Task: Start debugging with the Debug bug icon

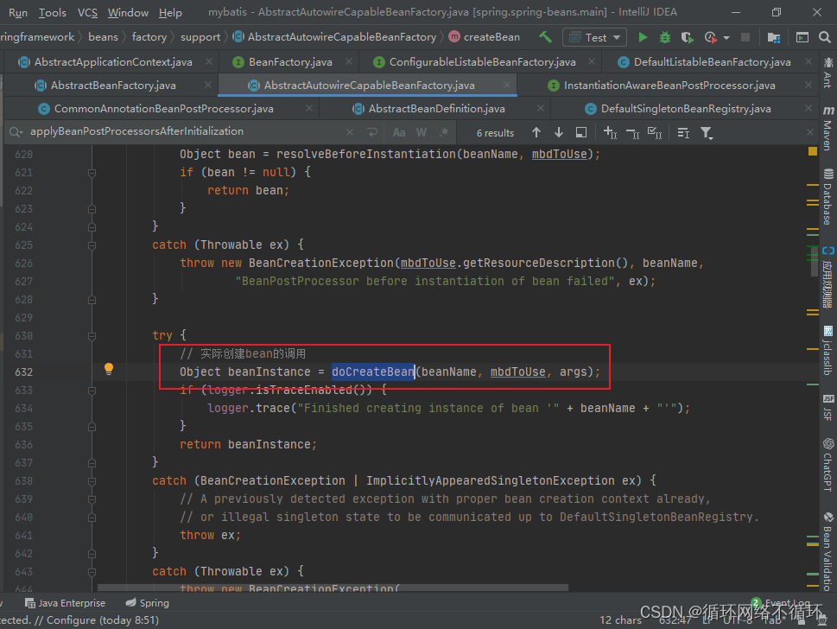Action: [663, 38]
